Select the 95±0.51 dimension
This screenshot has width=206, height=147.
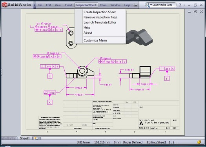coord(79,94)
